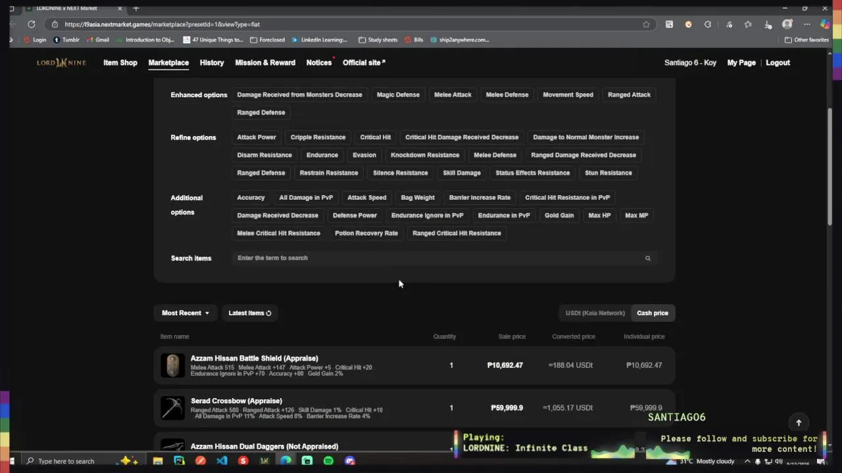Viewport: 842px width, 473px height.
Task: Open the browser profile avatar
Action: point(787,24)
